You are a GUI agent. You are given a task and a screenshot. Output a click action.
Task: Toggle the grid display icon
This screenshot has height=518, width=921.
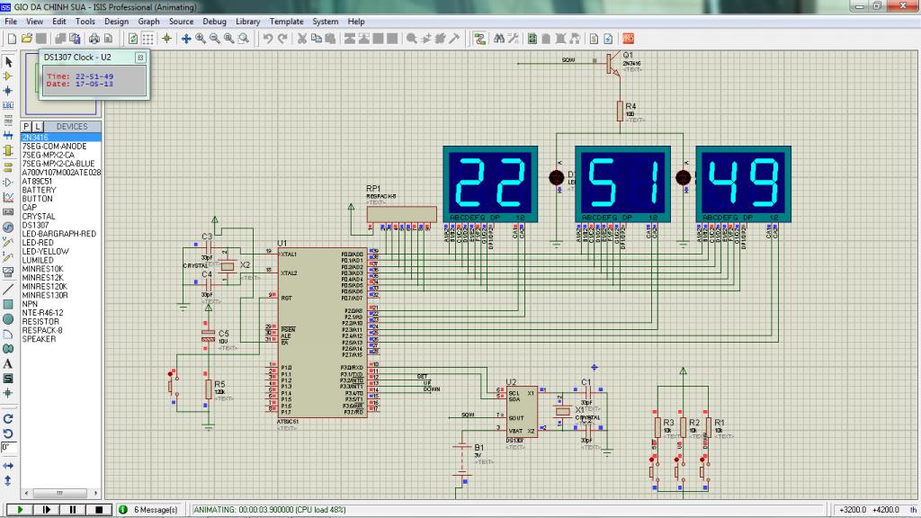(149, 39)
